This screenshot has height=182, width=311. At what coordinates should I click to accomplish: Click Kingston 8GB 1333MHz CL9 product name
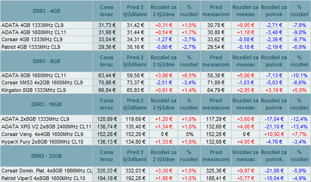[x=34, y=90]
